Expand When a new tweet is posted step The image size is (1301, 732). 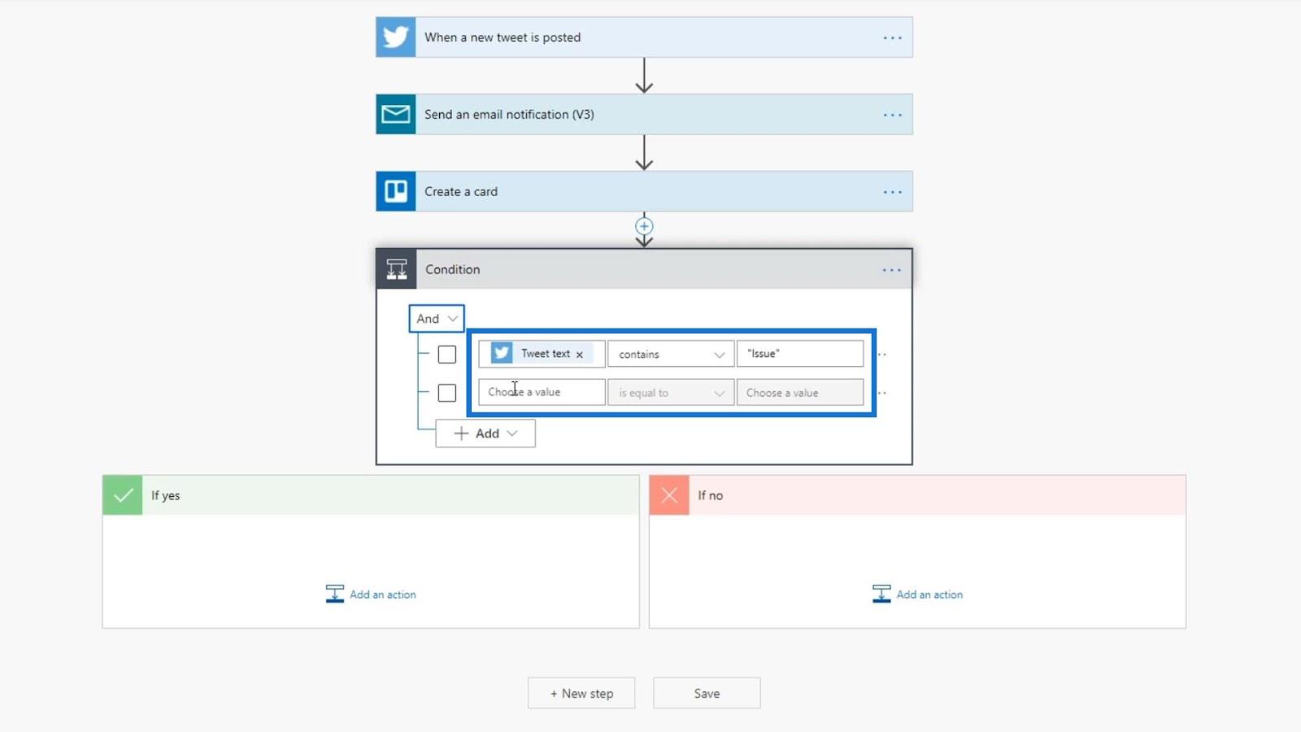pyautogui.click(x=644, y=37)
